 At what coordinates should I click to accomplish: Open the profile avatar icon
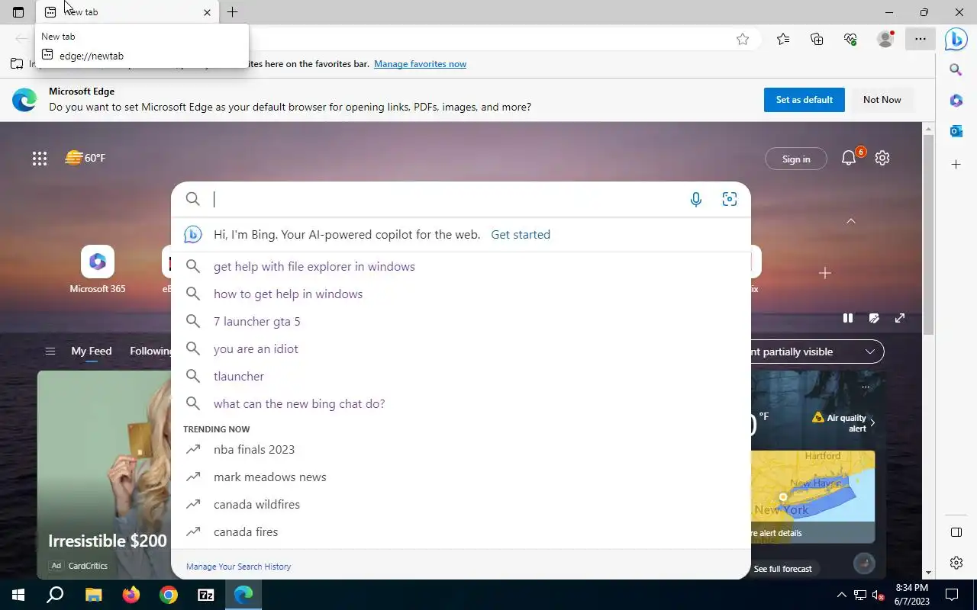885,40
